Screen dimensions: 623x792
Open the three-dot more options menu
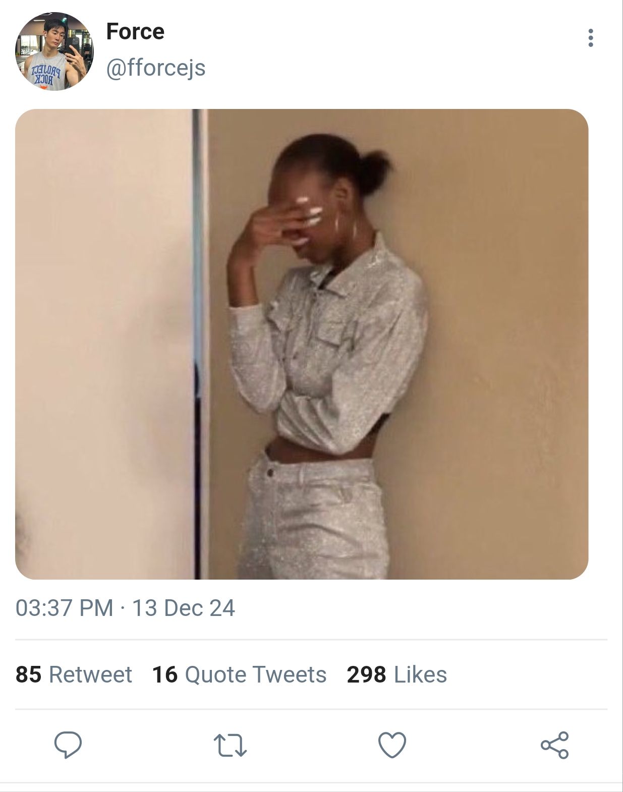(x=590, y=38)
